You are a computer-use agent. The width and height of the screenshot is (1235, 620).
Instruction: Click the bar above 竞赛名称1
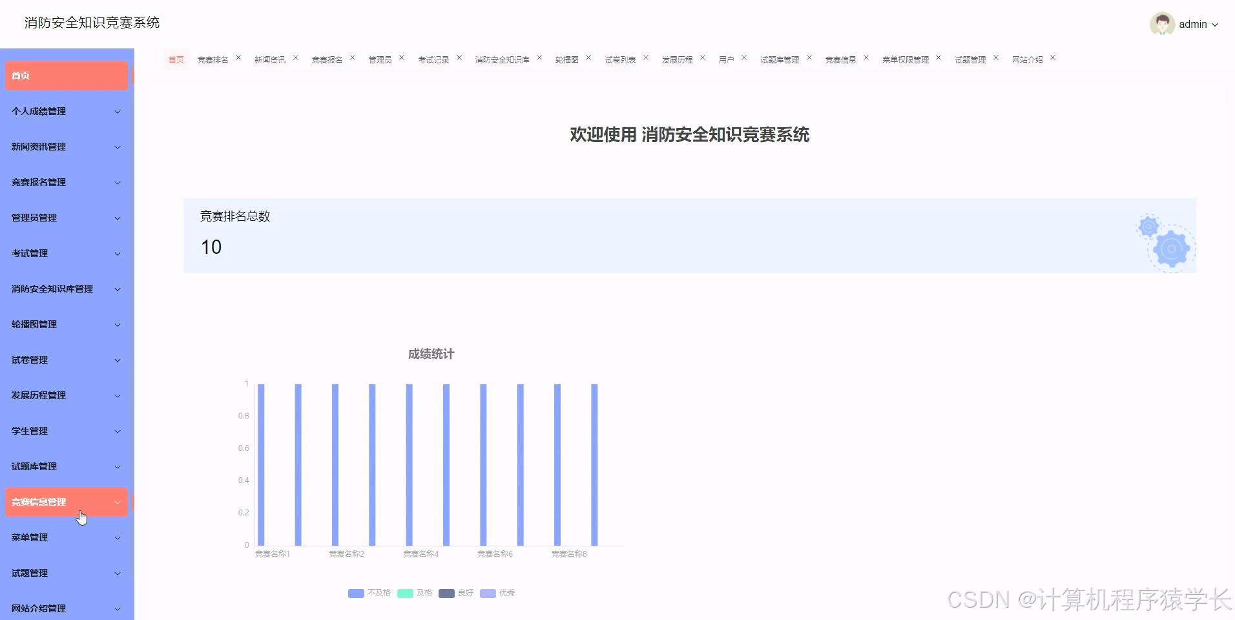coord(261,465)
